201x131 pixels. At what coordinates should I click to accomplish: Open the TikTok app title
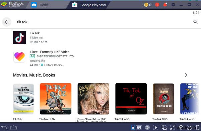(x=35, y=33)
